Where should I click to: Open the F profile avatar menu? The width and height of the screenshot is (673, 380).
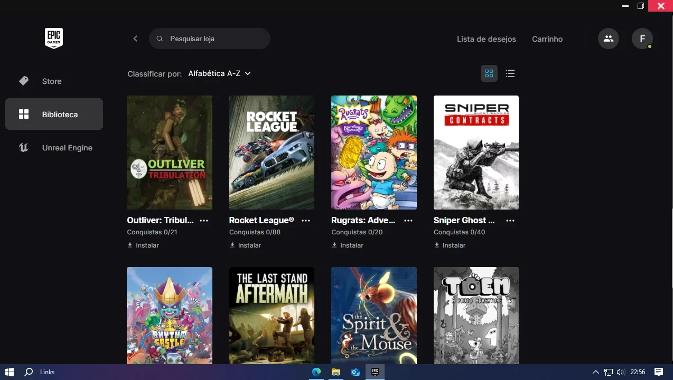point(642,39)
